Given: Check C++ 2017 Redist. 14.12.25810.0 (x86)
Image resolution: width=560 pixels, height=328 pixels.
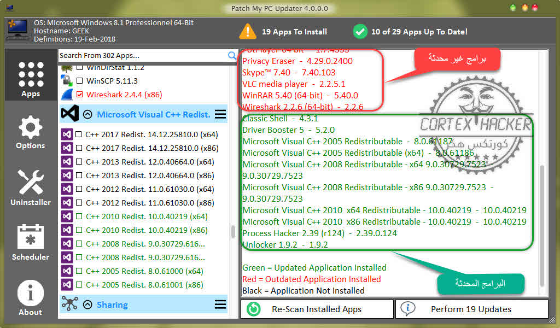Looking at the screenshot, I should click(79, 148).
